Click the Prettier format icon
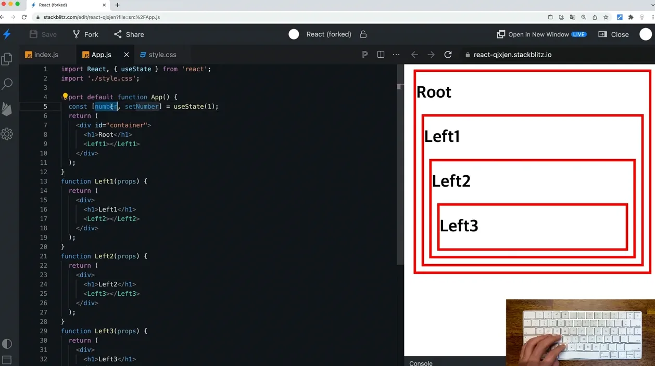The image size is (655, 366). point(365,55)
